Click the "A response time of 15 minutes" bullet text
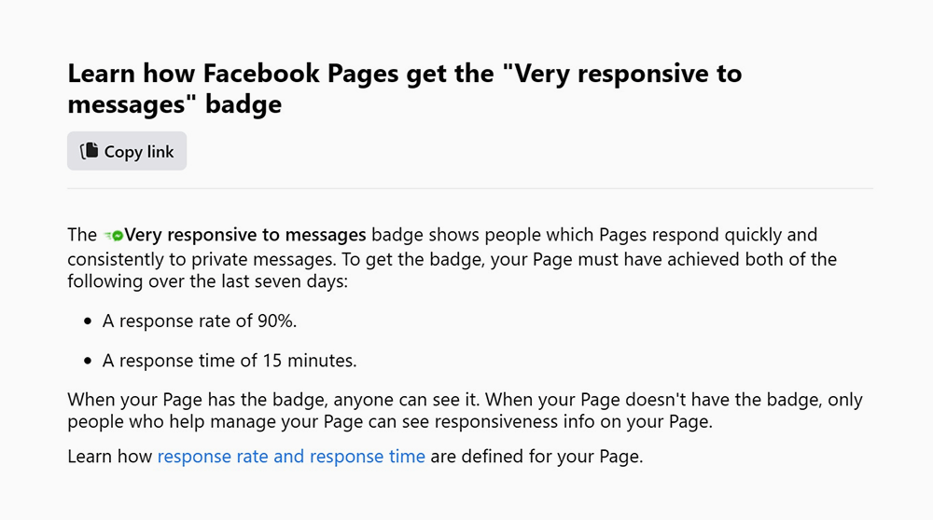 pyautogui.click(x=230, y=360)
